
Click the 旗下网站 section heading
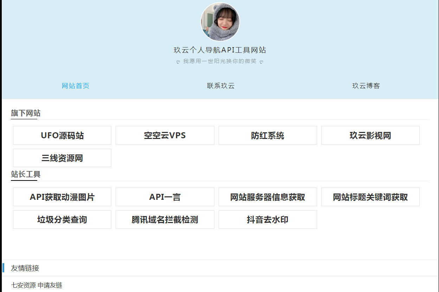click(x=26, y=113)
